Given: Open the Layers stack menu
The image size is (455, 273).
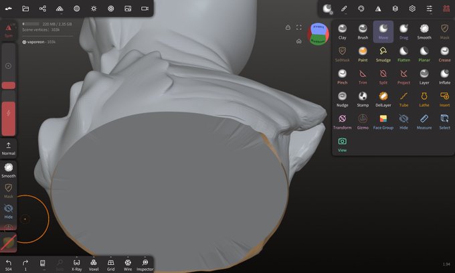Looking at the screenshot, I should pos(395,9).
